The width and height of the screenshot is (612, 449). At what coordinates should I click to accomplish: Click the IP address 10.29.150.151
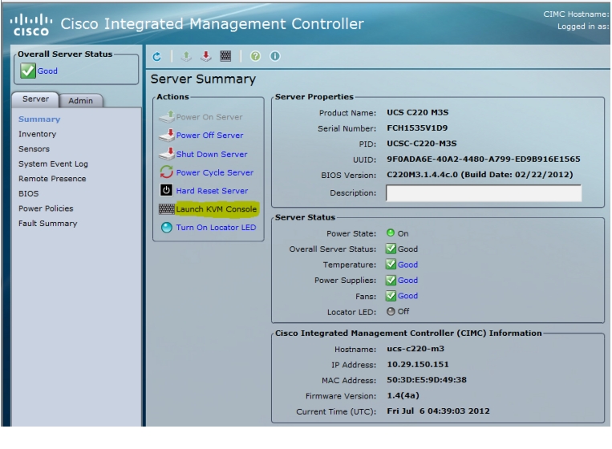[x=418, y=364]
